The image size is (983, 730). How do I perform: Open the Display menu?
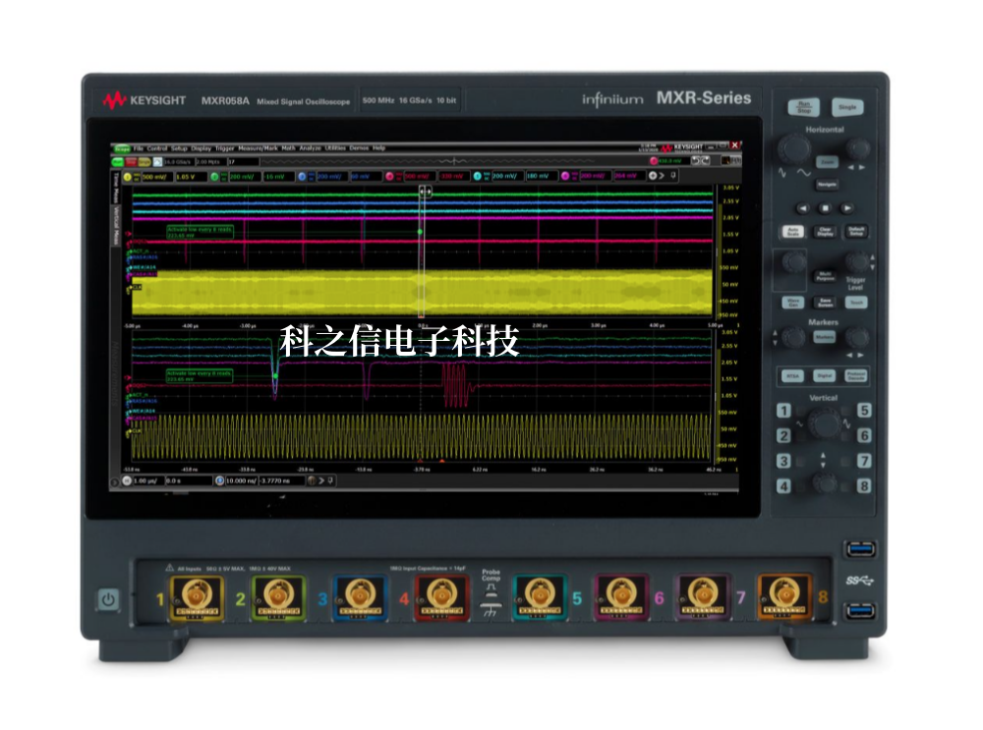pos(201,148)
